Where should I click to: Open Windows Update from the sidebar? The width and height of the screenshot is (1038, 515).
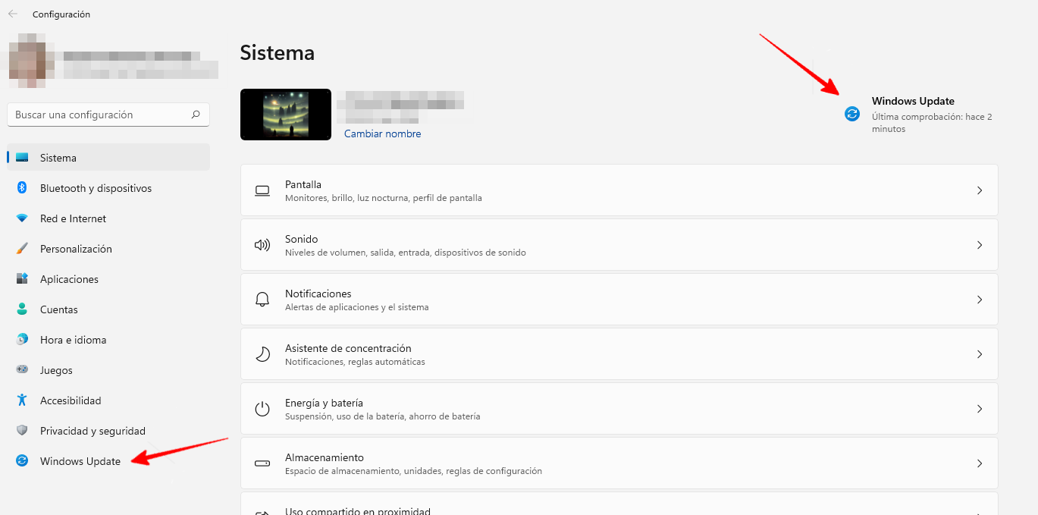(x=80, y=461)
